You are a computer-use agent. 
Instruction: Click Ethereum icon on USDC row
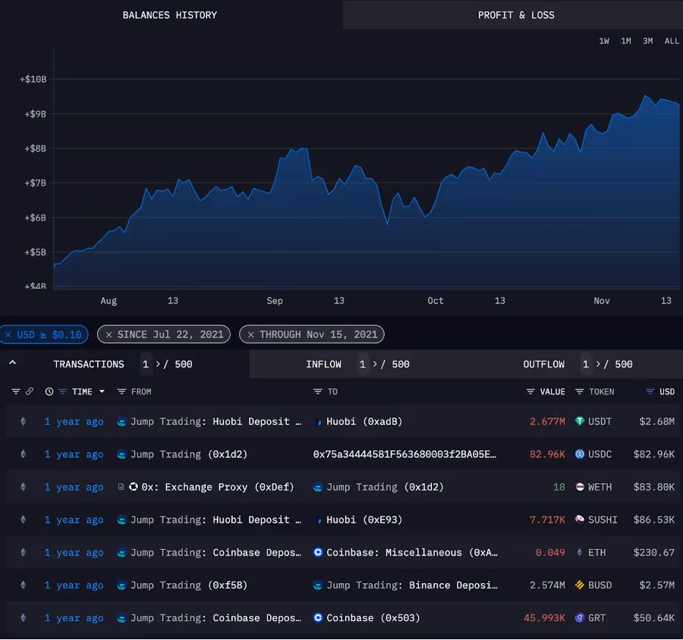click(24, 454)
